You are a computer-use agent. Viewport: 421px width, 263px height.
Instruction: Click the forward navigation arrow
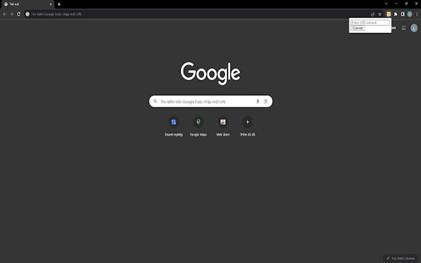[x=12, y=14]
